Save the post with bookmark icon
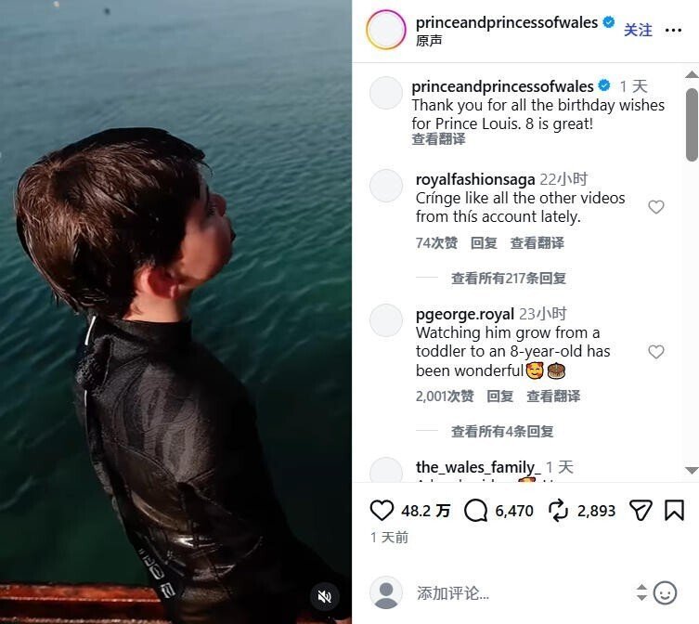 coord(674,511)
